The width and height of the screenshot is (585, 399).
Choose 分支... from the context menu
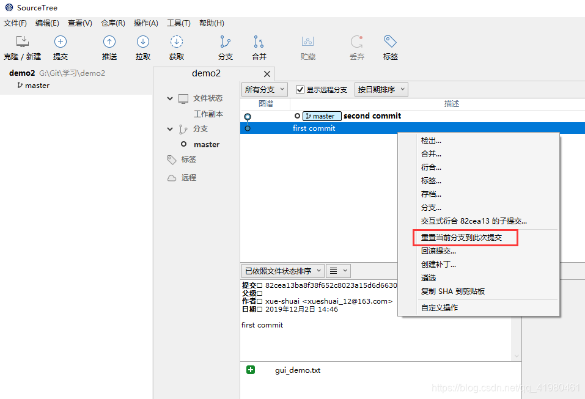coord(479,208)
